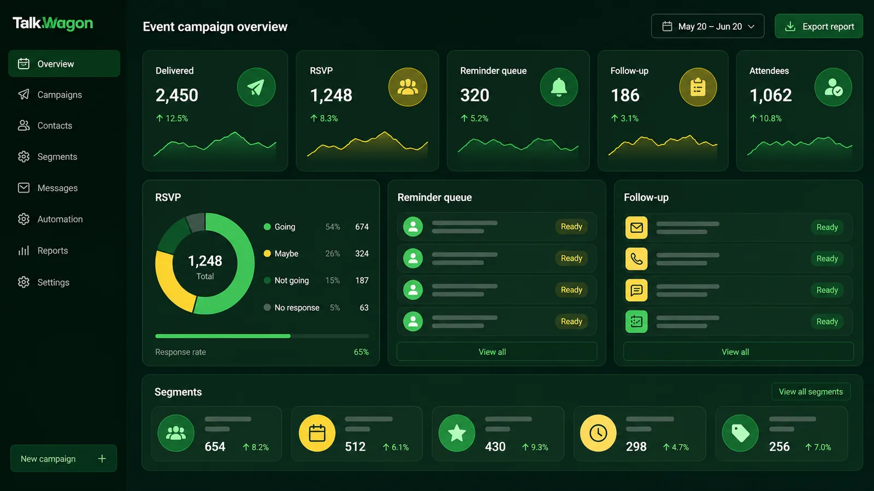Viewport: 874px width, 491px height.
Task: Click the TalkWagon logo
Action: tap(53, 23)
